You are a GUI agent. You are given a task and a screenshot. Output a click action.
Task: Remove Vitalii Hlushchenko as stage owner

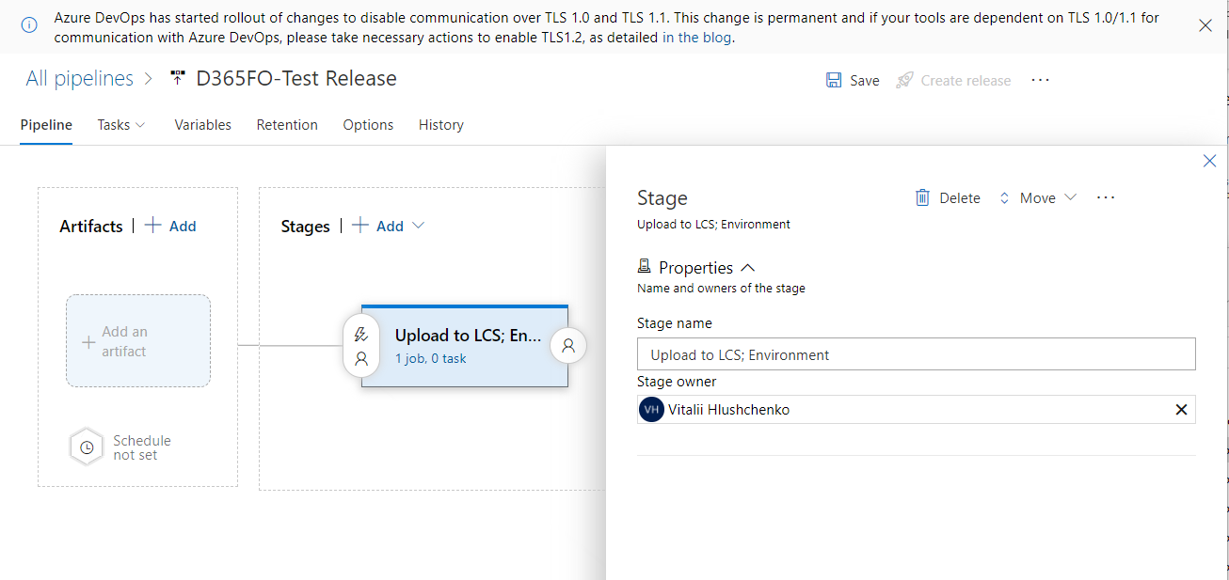click(1181, 410)
